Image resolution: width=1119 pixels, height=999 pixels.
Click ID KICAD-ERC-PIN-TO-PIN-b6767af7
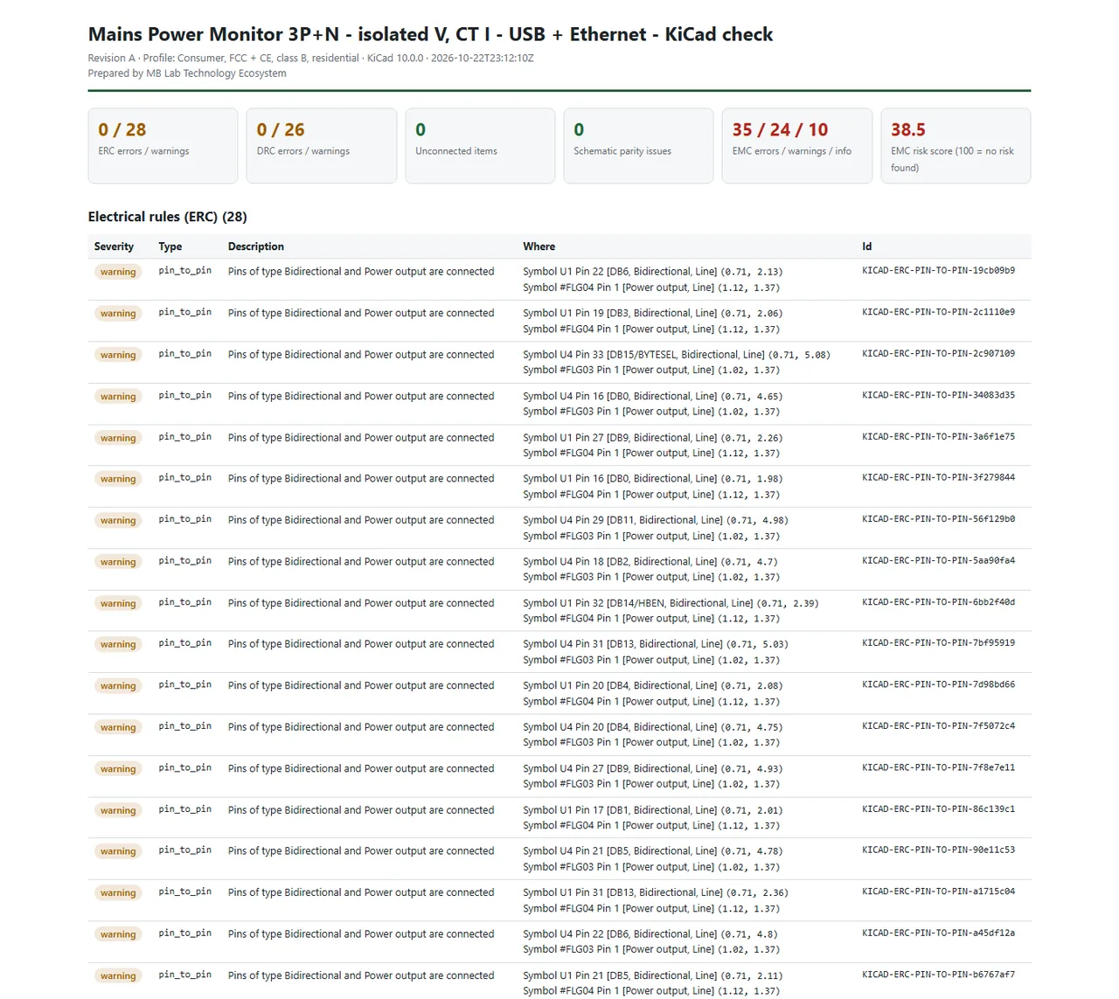coord(939,975)
